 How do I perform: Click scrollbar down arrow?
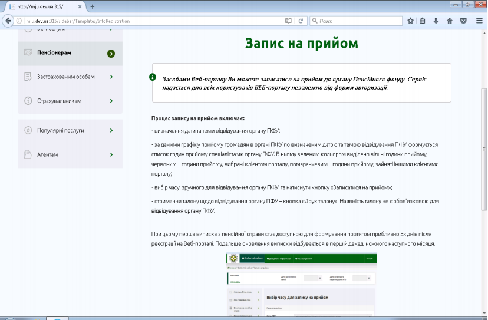pyautogui.click(x=484, y=313)
